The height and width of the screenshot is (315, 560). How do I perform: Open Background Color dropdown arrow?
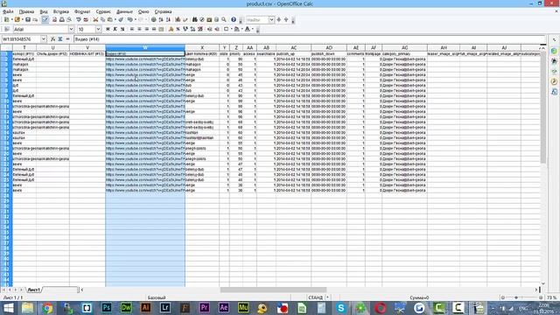[241, 29]
